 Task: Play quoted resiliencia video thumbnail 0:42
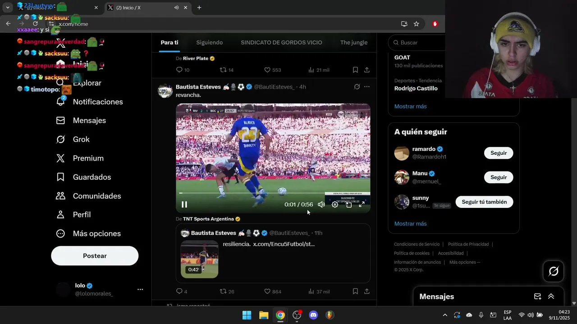coord(199,259)
